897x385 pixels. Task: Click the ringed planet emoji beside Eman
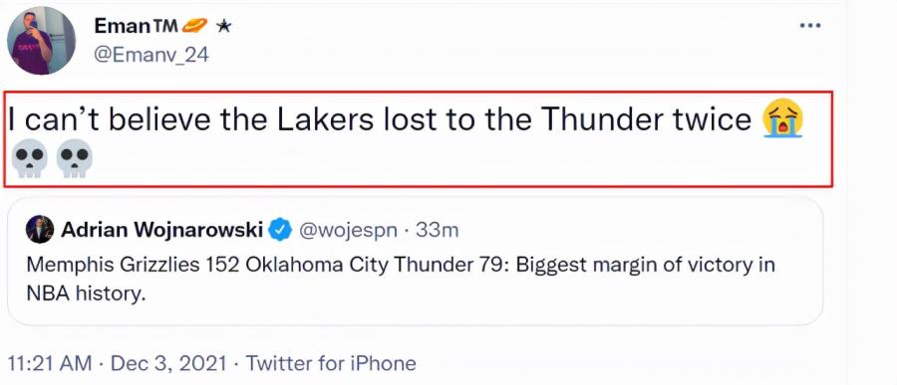click(x=194, y=25)
